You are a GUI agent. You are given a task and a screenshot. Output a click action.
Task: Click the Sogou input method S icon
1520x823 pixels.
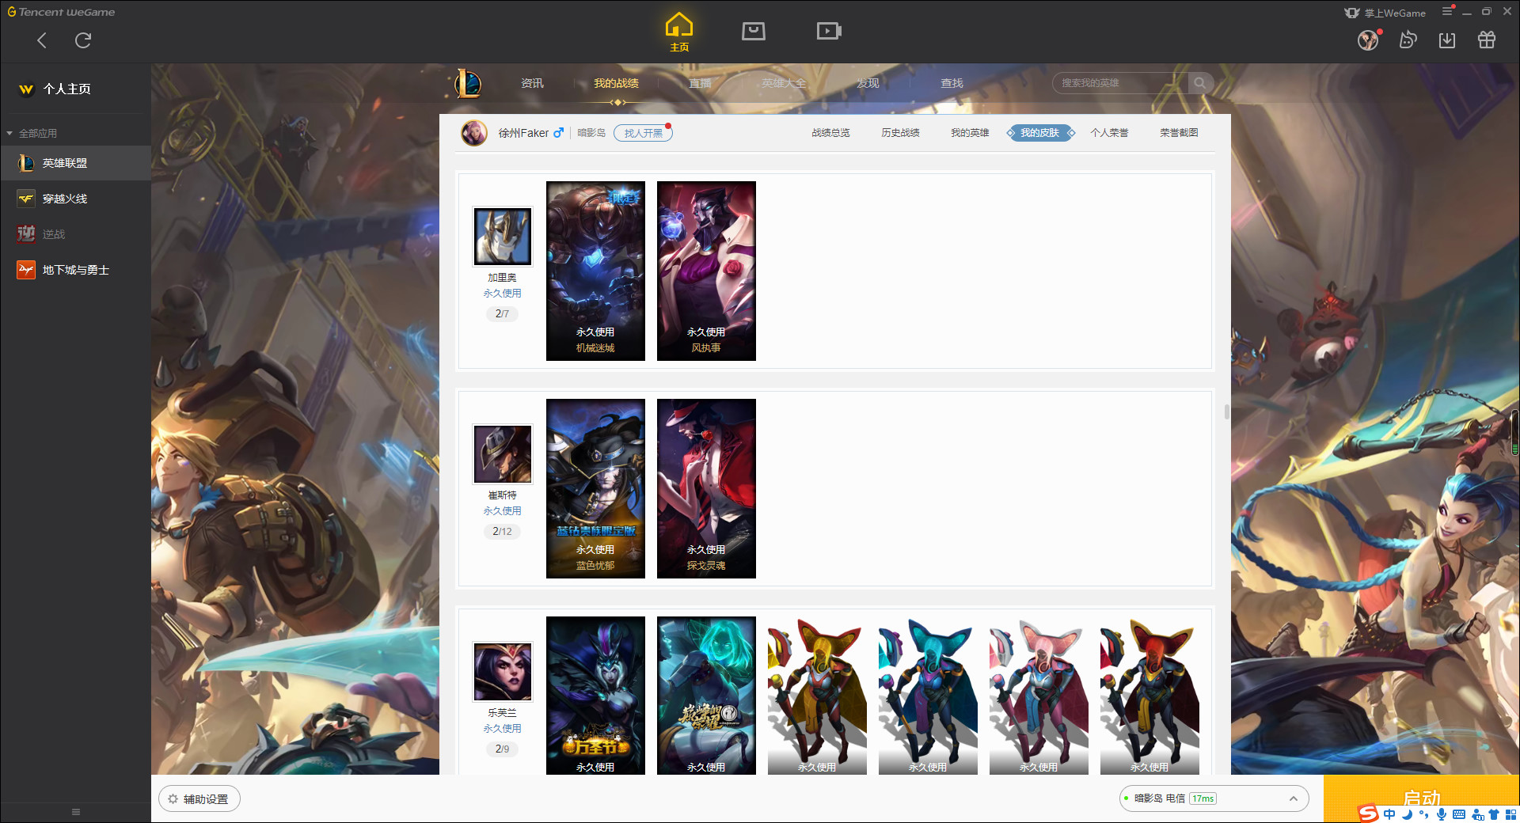point(1368,814)
